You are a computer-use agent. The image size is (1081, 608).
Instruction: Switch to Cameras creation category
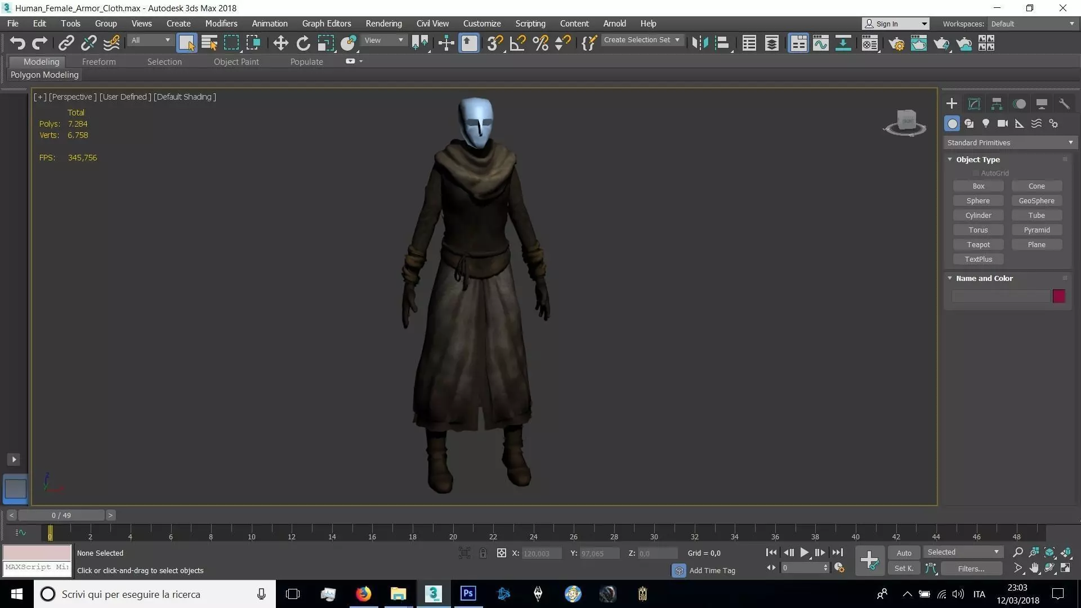[1003, 123]
